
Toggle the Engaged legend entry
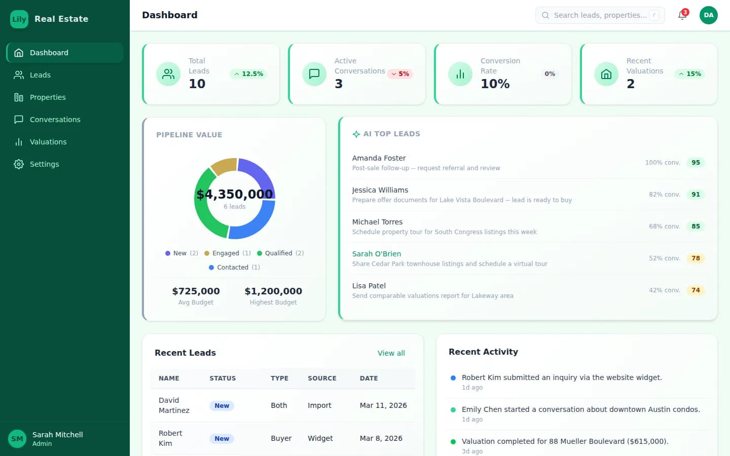point(227,253)
